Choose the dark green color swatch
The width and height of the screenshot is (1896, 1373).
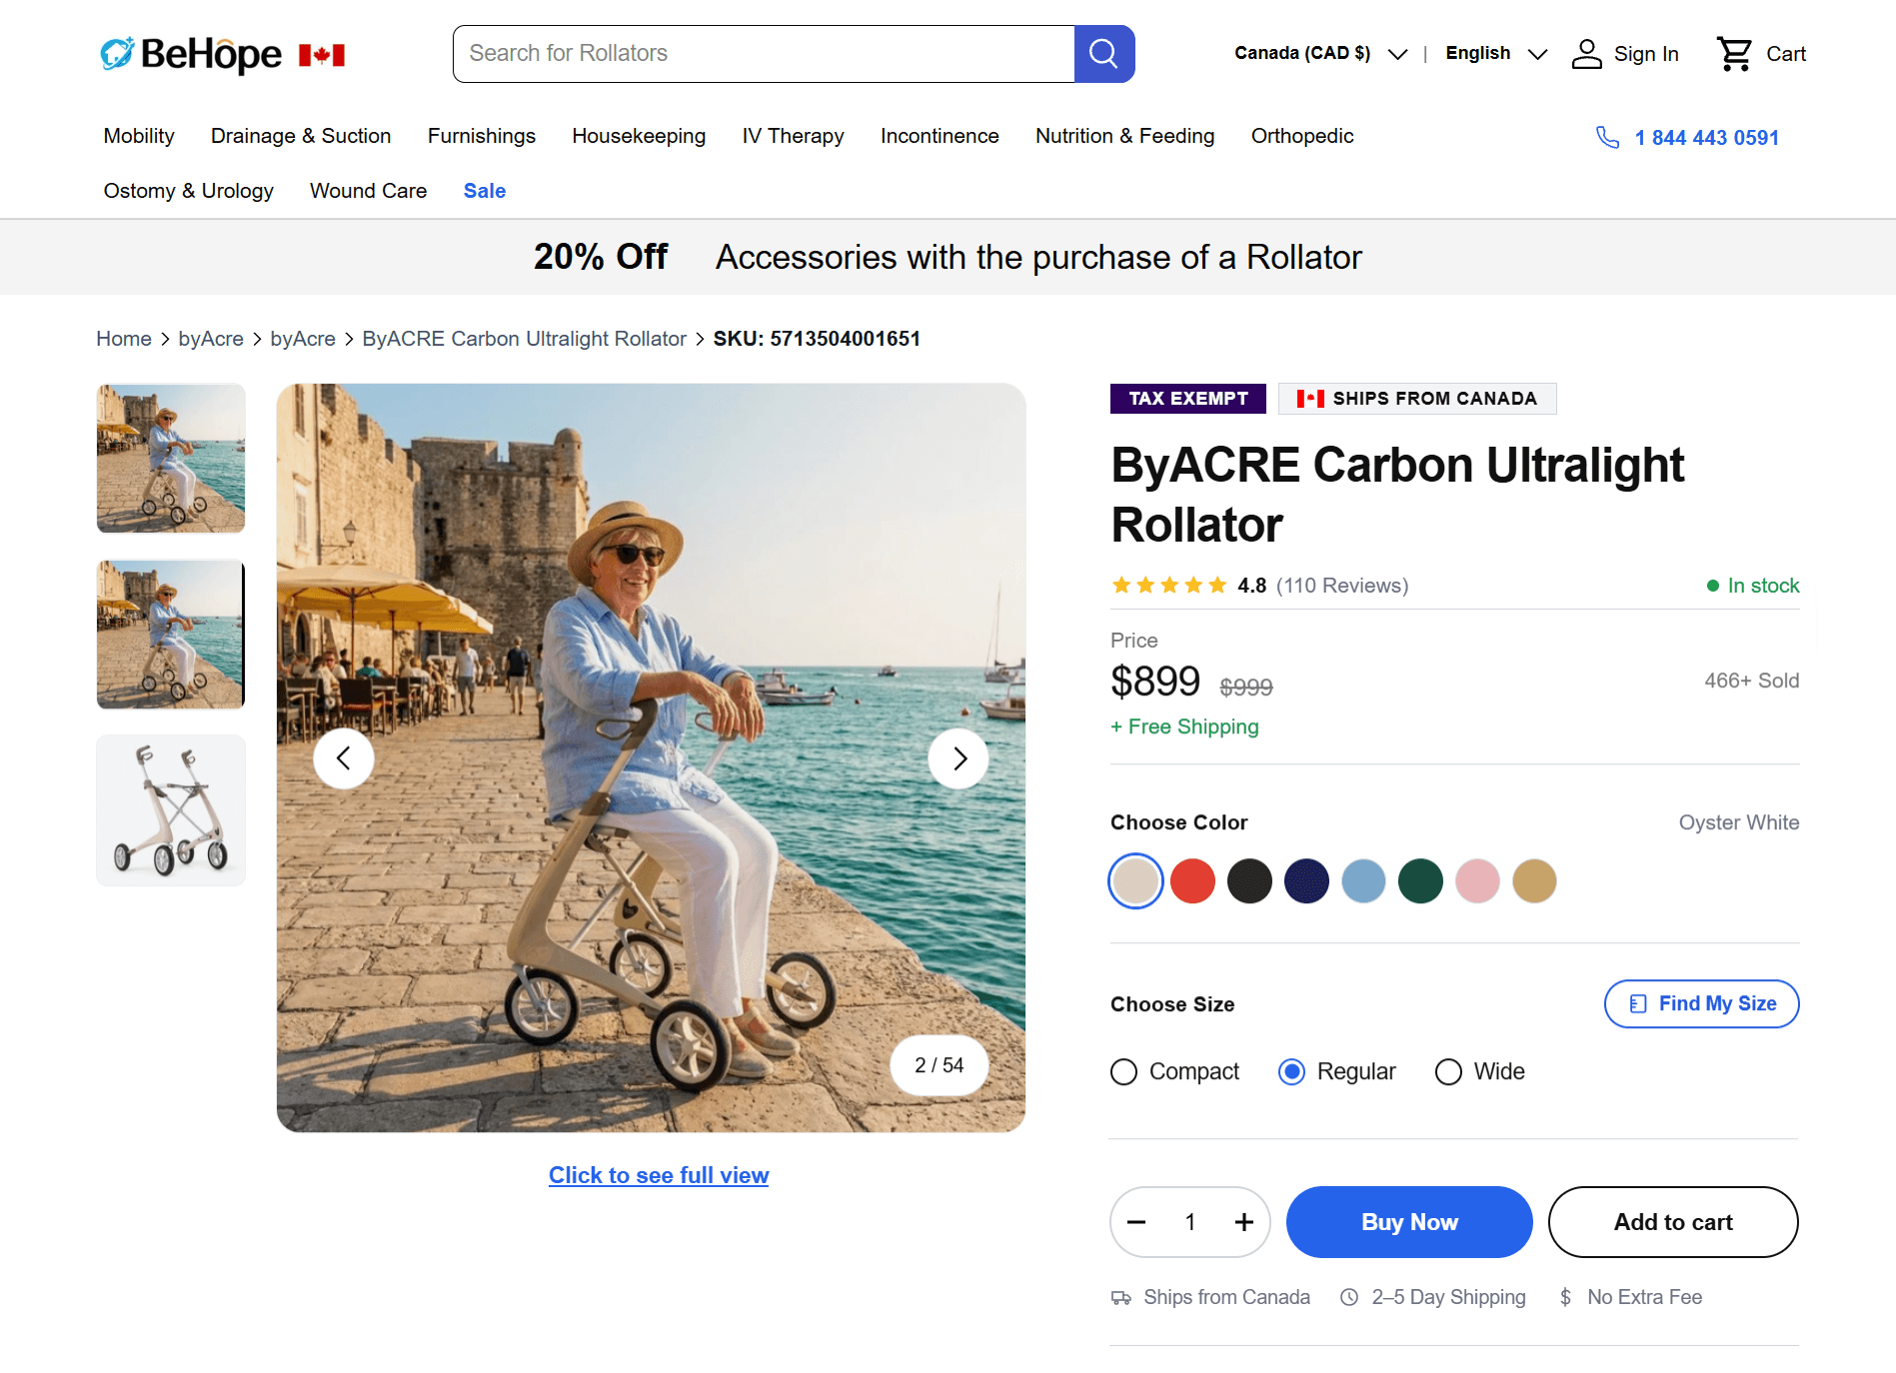[x=1420, y=881]
